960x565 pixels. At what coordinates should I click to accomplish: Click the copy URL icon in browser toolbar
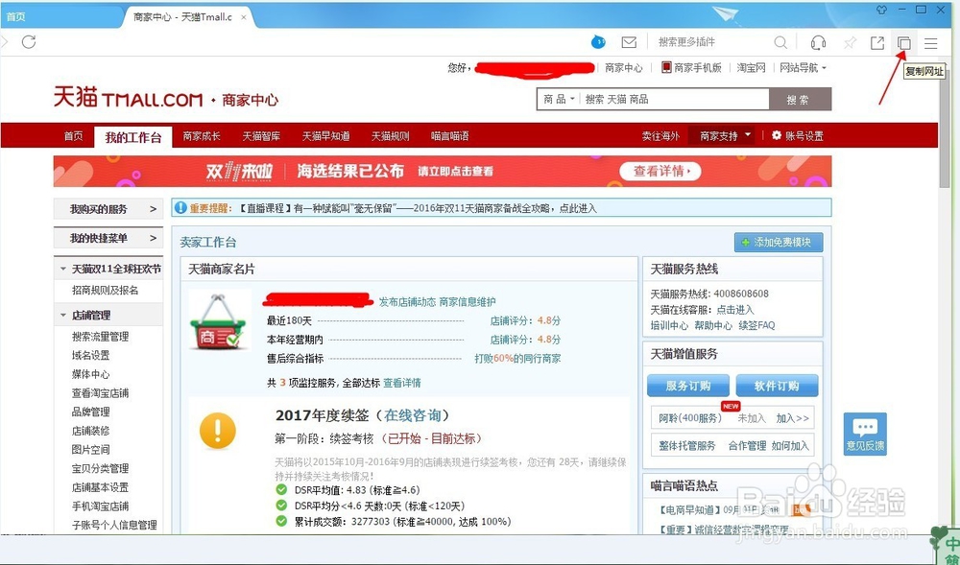[x=903, y=43]
